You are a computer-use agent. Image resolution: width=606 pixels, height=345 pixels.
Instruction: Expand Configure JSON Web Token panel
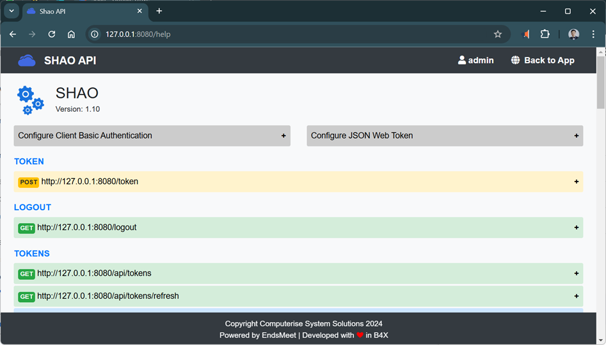pyautogui.click(x=445, y=136)
